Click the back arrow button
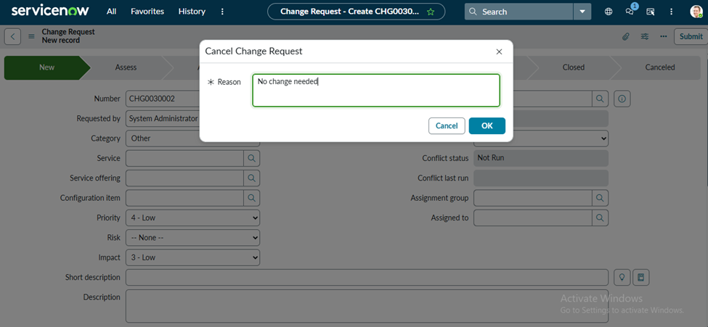 [x=13, y=37]
